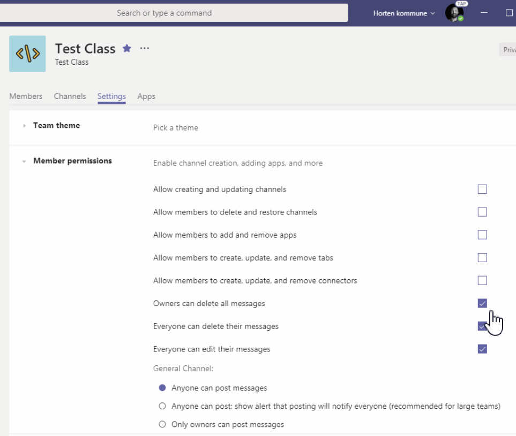Click the Enable channel creation description text
The width and height of the screenshot is (516, 436).
tap(237, 163)
